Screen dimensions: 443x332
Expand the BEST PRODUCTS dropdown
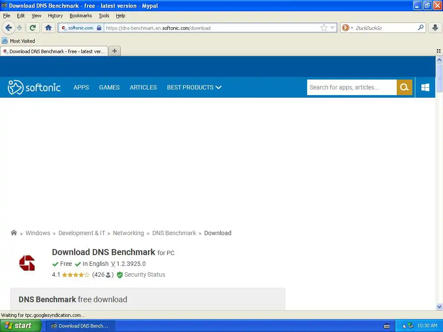(x=194, y=87)
